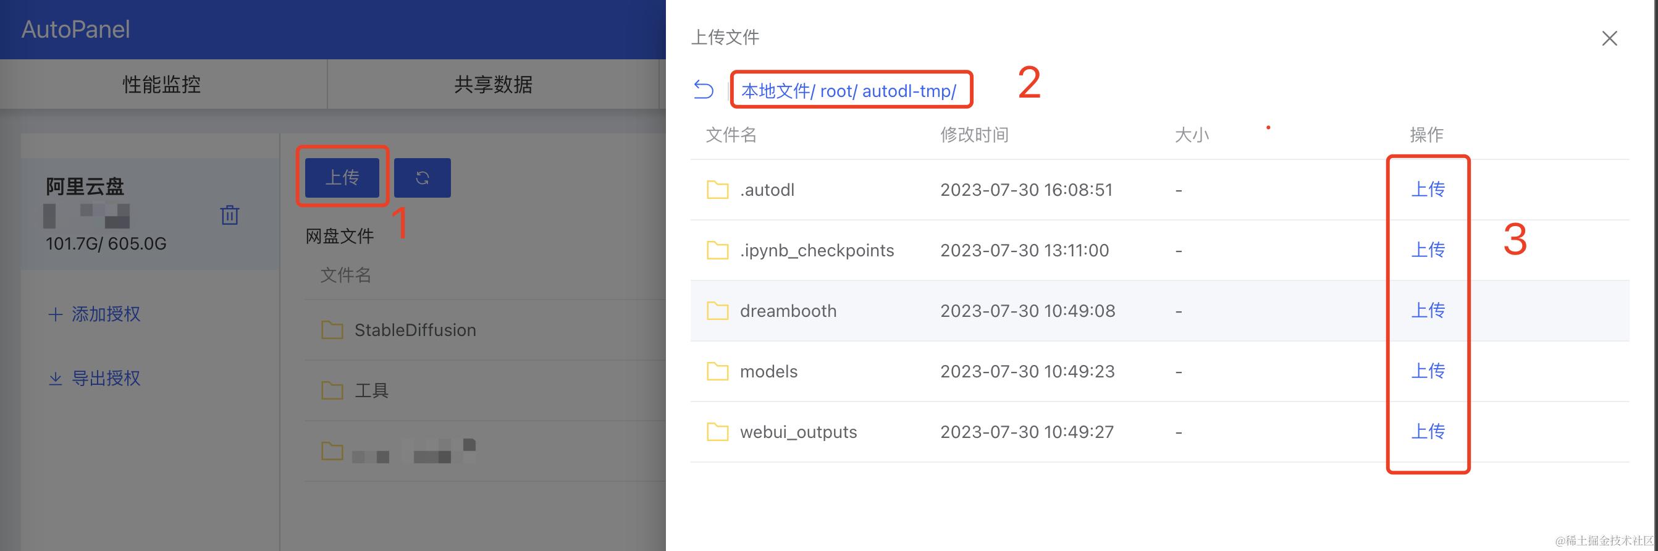Click the 2023-07-30 10:49:27 timestamp
1658x551 pixels.
click(1027, 432)
